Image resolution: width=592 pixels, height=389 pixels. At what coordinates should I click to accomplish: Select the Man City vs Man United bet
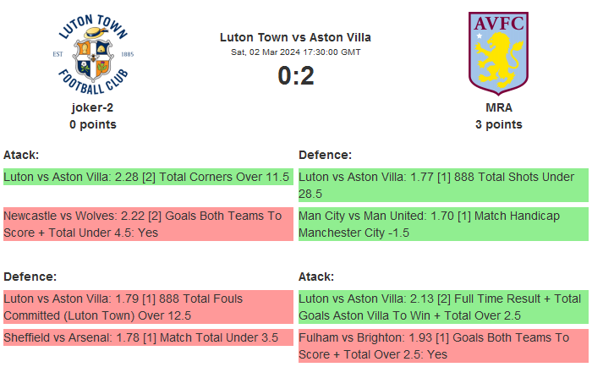(442, 224)
